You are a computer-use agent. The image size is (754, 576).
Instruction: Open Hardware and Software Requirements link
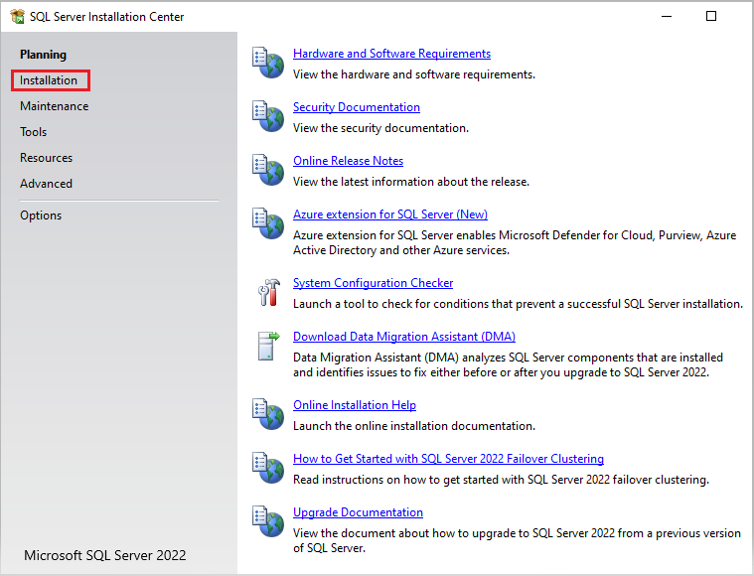coord(391,54)
